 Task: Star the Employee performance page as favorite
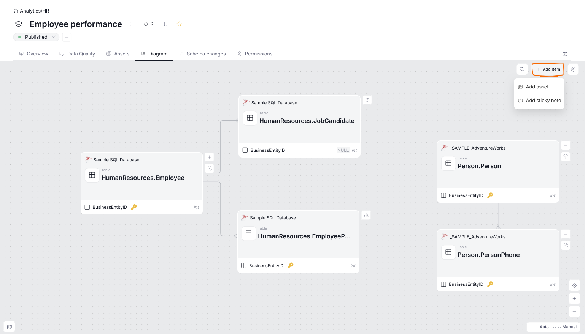click(179, 24)
